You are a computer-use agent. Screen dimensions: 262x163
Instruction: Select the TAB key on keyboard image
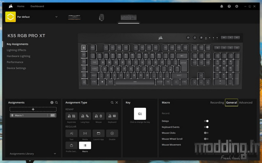pos(95,62)
